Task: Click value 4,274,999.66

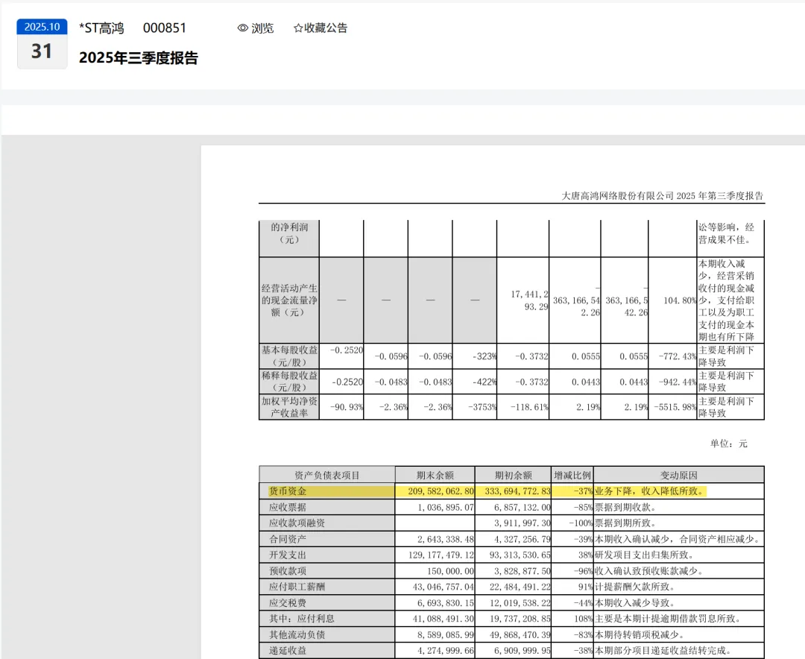Action: [446, 650]
